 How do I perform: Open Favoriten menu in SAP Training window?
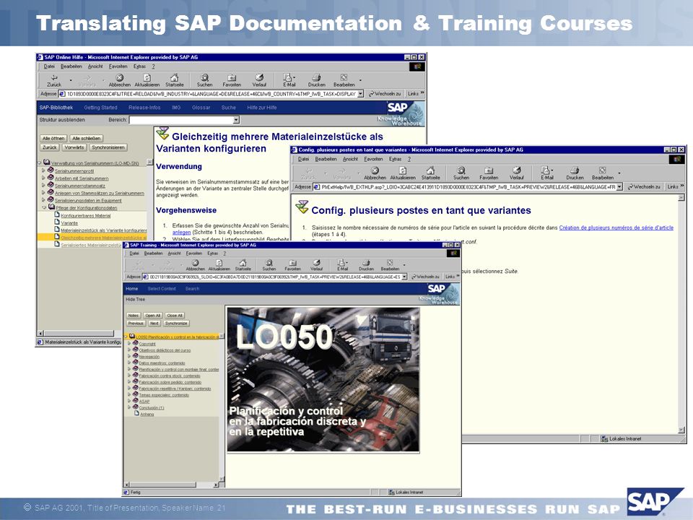tap(194, 253)
